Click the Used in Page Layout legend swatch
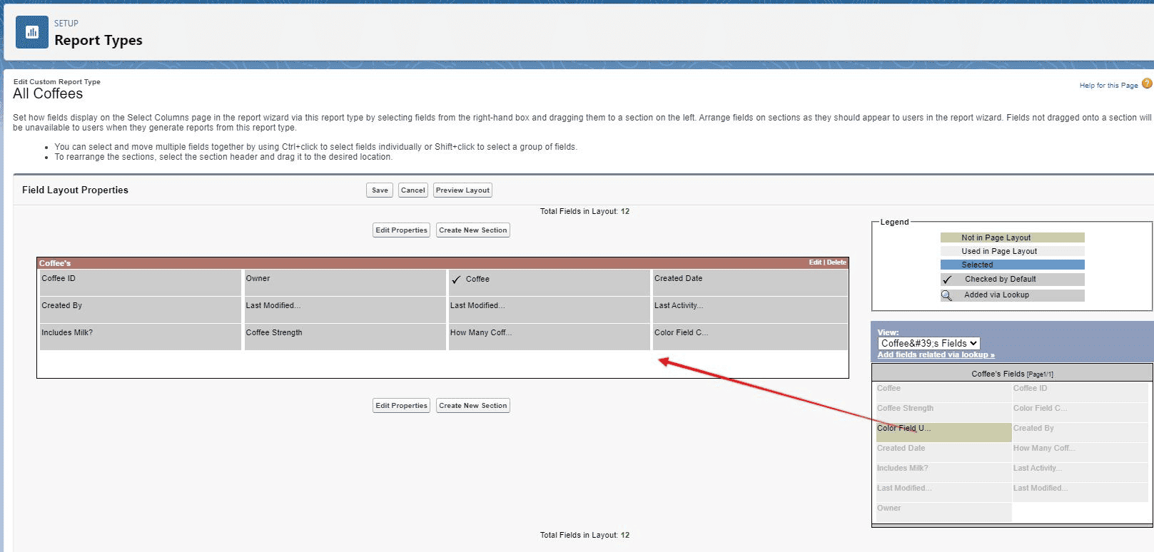 [1013, 251]
